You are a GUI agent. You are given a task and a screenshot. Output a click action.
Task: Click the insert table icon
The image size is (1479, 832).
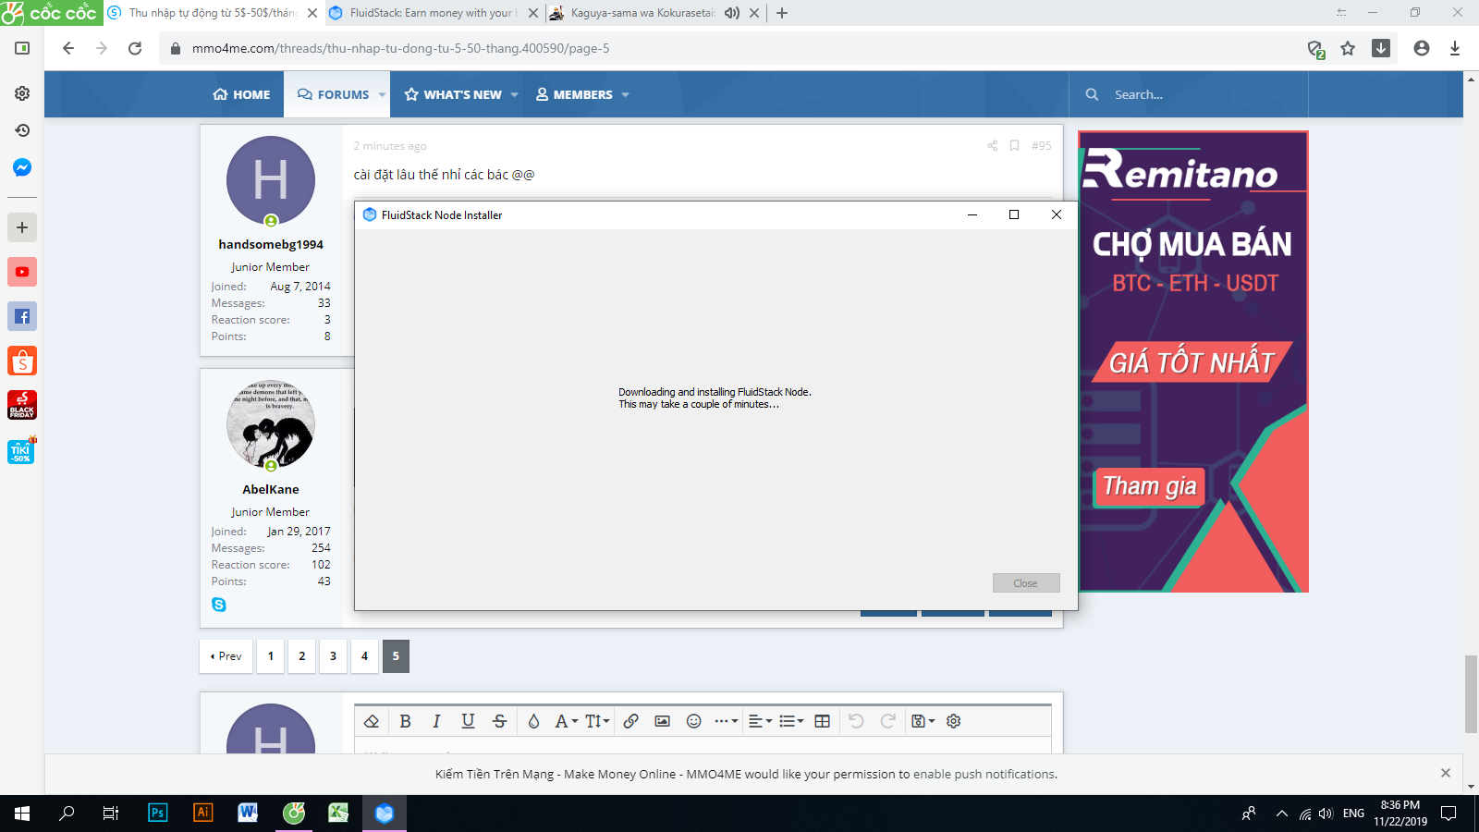822,721
